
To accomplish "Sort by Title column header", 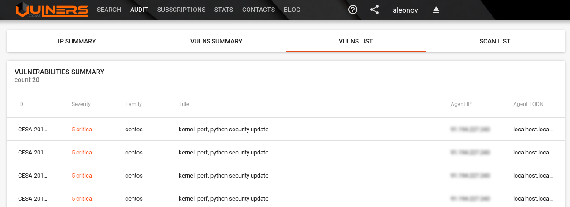I will pos(184,104).
